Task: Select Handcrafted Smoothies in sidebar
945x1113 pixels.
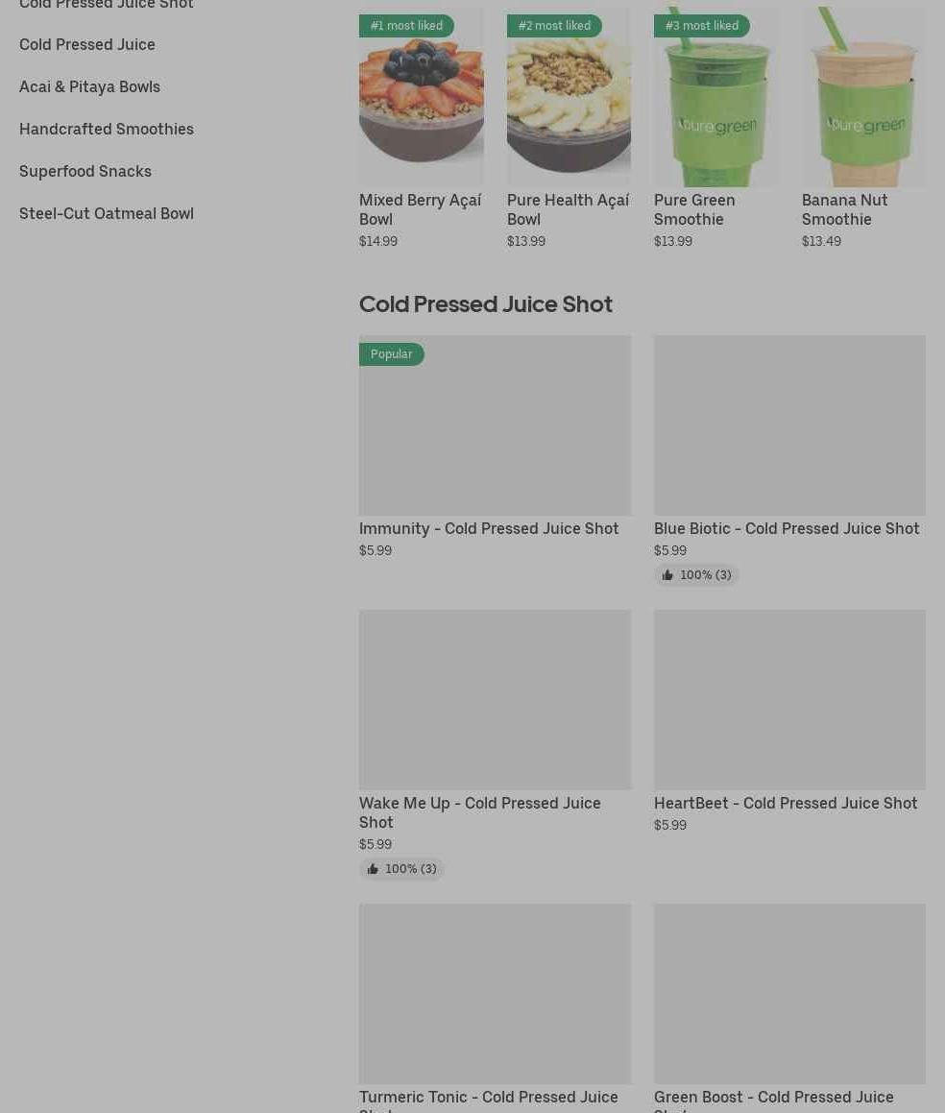Action: point(107,130)
